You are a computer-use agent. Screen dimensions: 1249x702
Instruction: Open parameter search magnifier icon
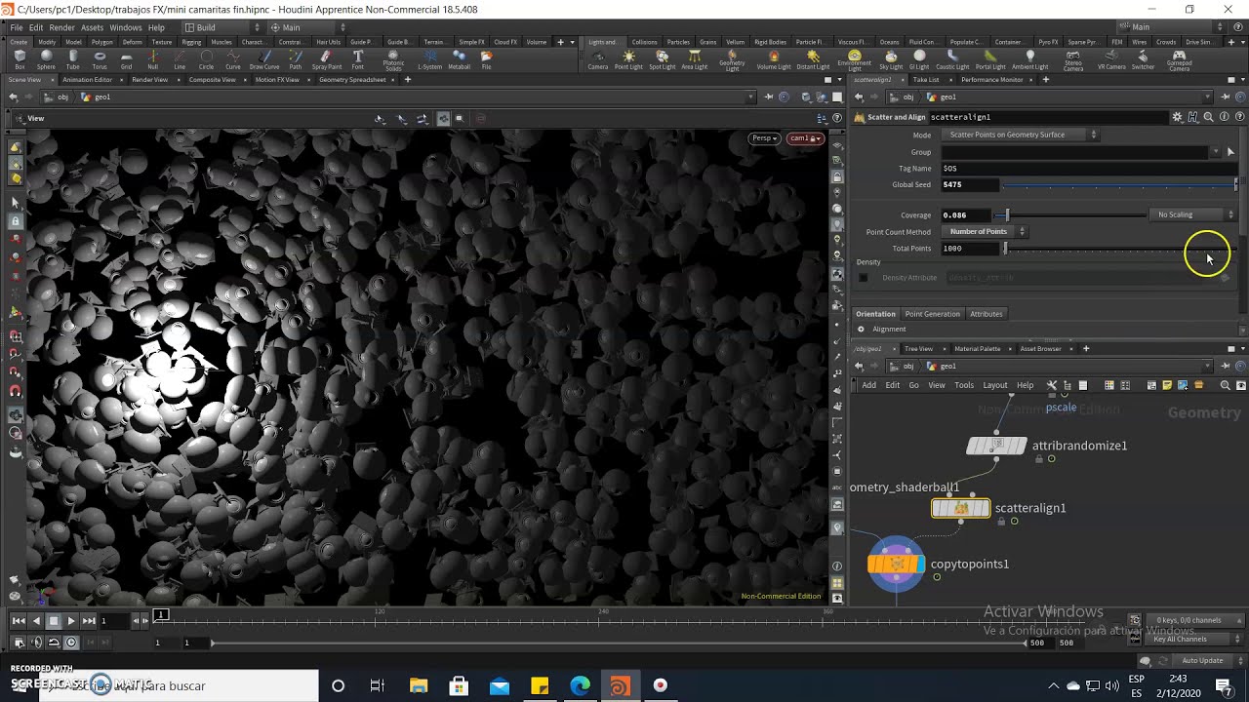pos(1208,117)
